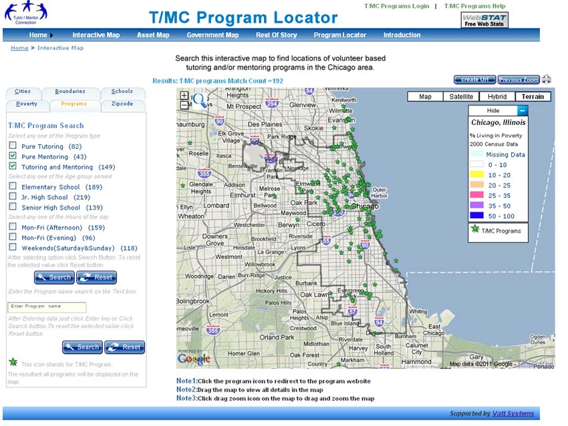Click the upper Reset button under filters
The height and width of the screenshot is (426, 568).
[x=97, y=278]
